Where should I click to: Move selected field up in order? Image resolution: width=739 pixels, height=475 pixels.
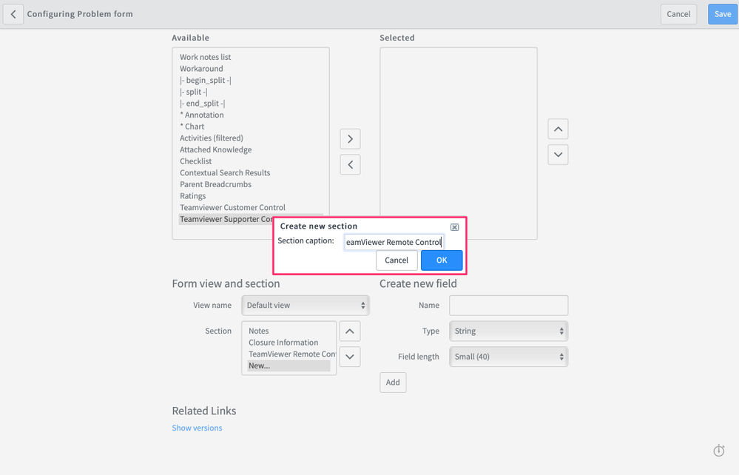tap(558, 129)
